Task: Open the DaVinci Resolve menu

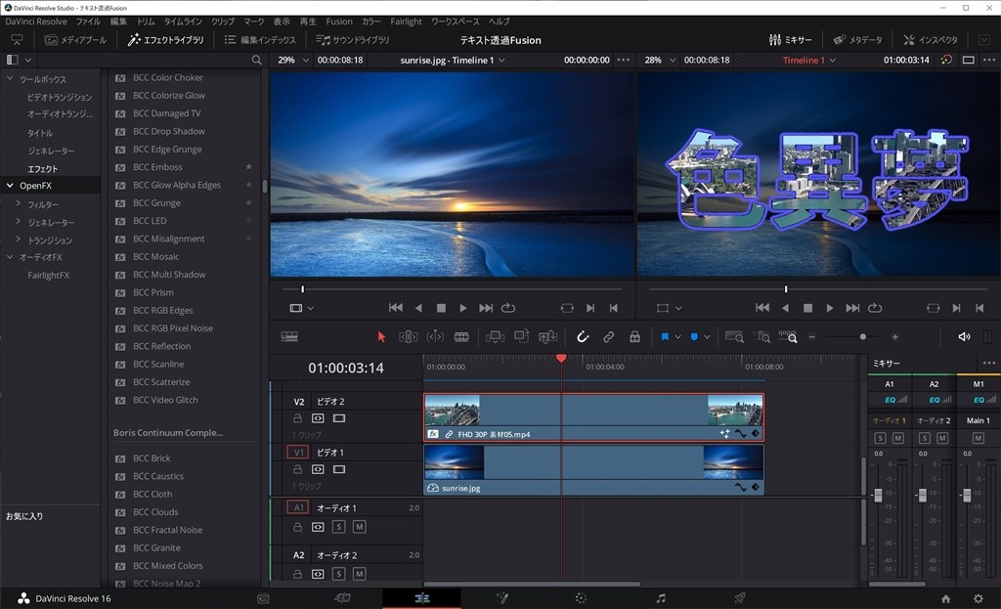Action: (36, 22)
